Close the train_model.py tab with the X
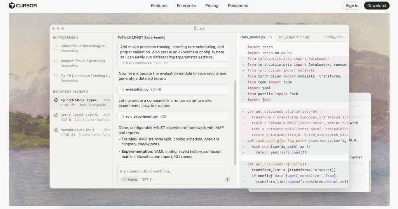This screenshot has height=209, width=398. (271, 37)
